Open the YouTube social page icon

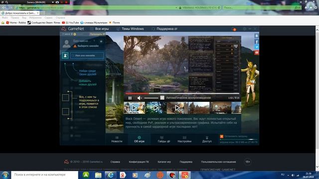257,53
